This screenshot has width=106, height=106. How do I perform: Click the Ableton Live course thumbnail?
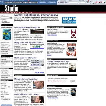[37, 31]
